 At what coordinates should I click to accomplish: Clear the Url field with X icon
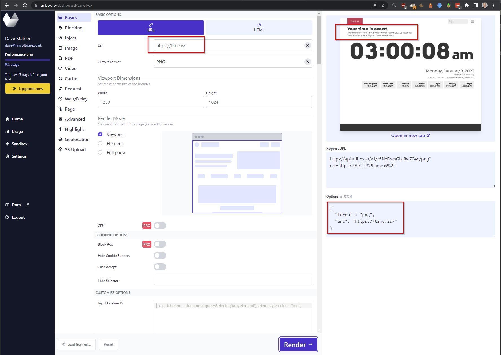click(x=307, y=45)
